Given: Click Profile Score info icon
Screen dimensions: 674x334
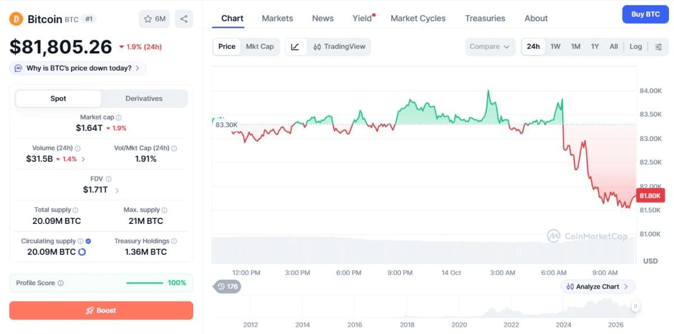Looking at the screenshot, I should pos(61,283).
